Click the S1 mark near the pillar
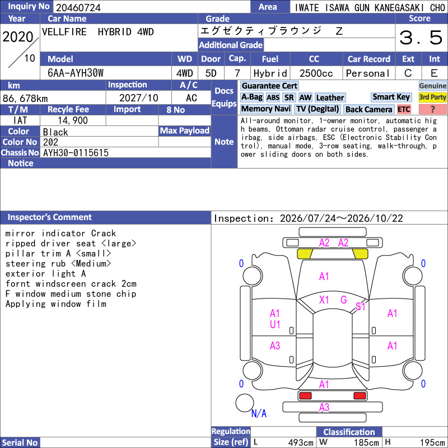 tap(361, 306)
